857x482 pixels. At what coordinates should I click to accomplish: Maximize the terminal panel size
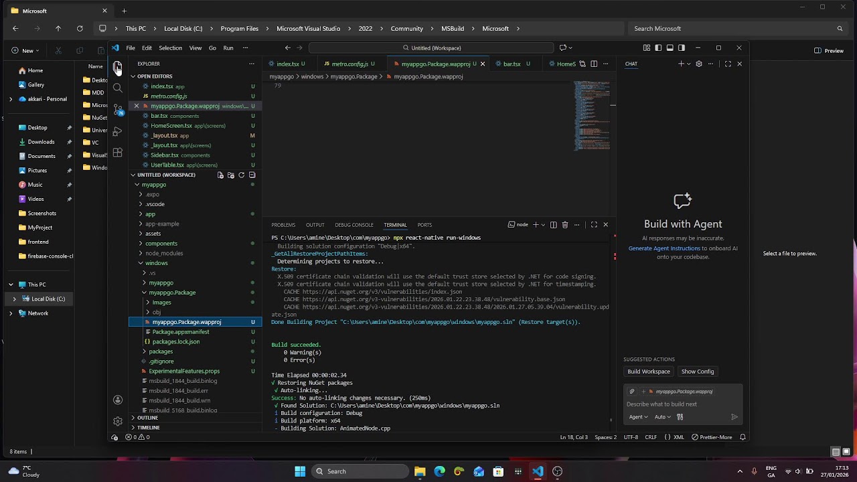pyautogui.click(x=594, y=225)
